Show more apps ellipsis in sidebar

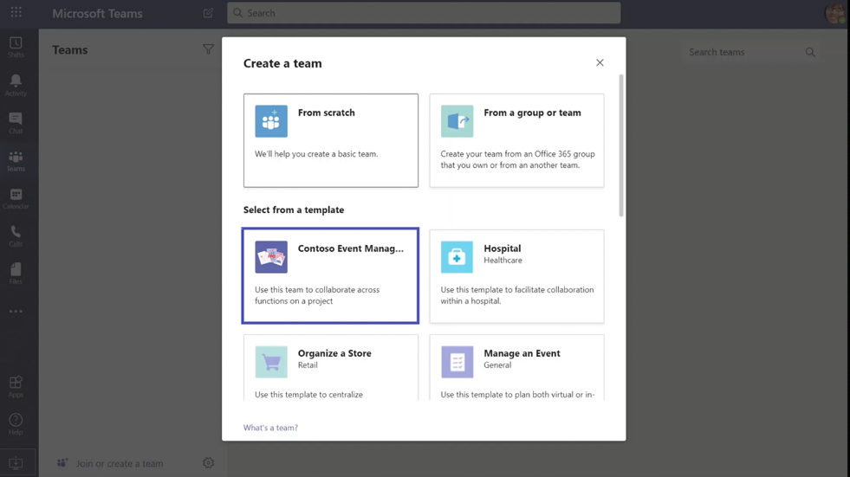point(16,312)
